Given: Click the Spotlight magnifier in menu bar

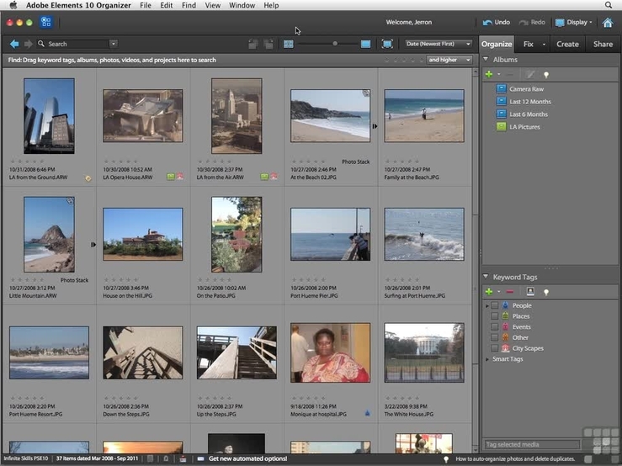Looking at the screenshot, I should (609, 5).
